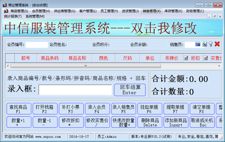
Task: Click the app icon left of 商品管理 menu
Action: 6,11
